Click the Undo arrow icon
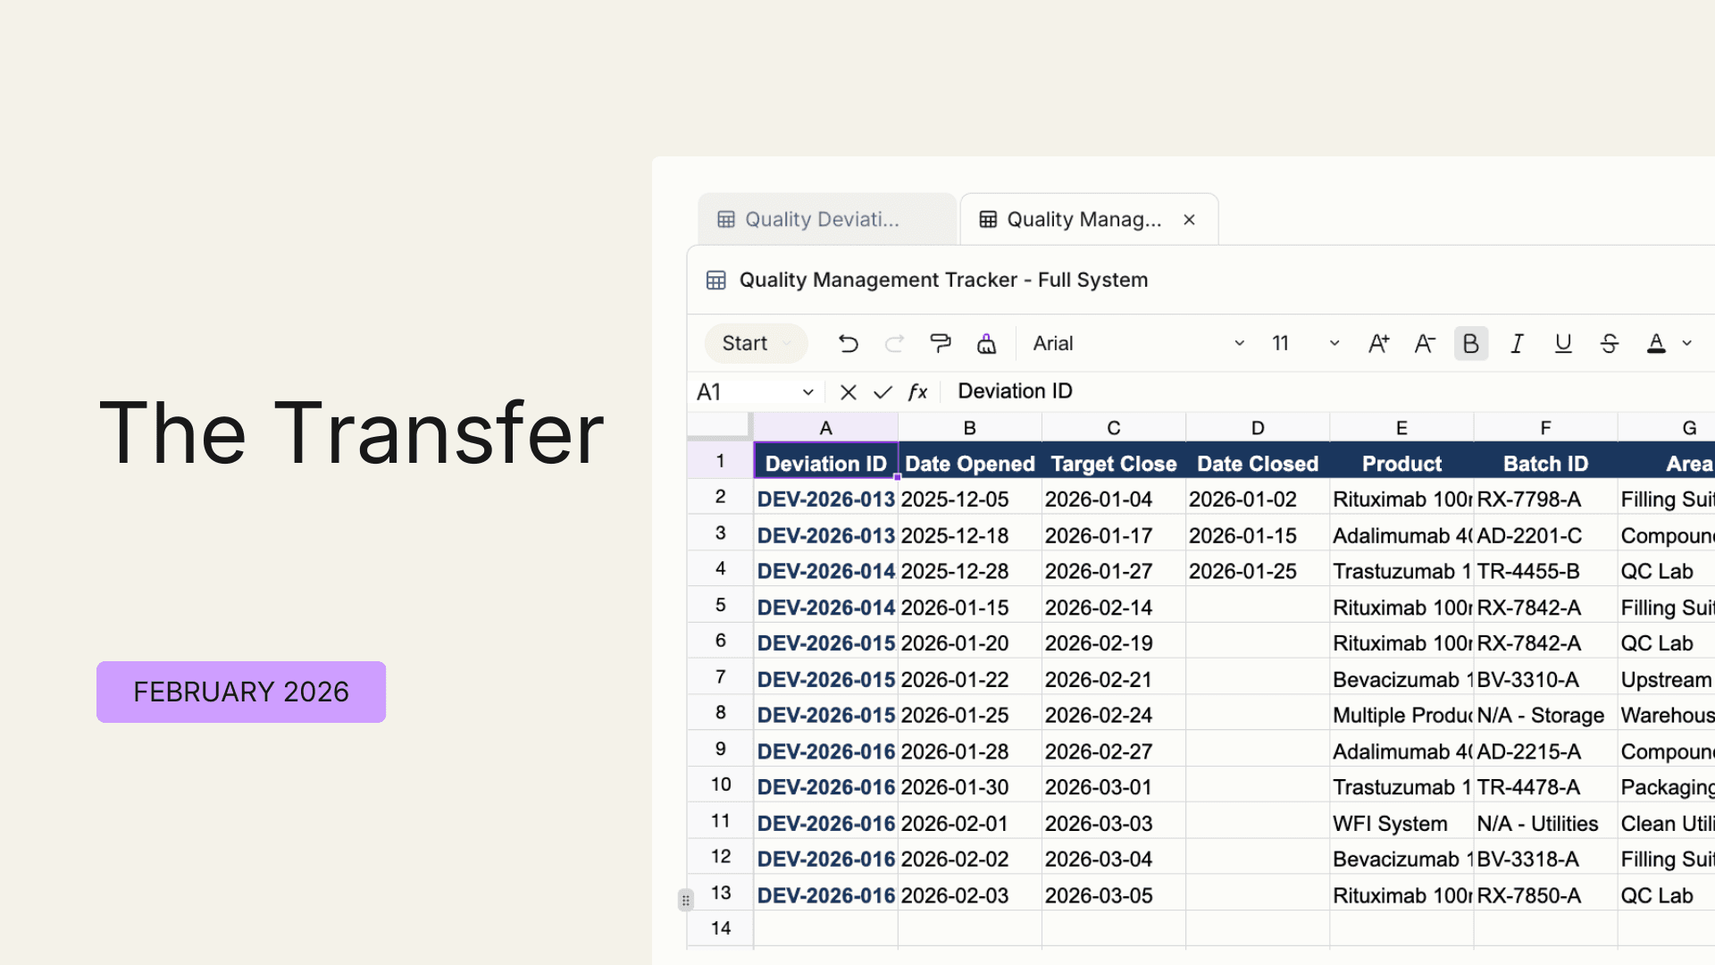The height and width of the screenshot is (965, 1715). tap(848, 344)
